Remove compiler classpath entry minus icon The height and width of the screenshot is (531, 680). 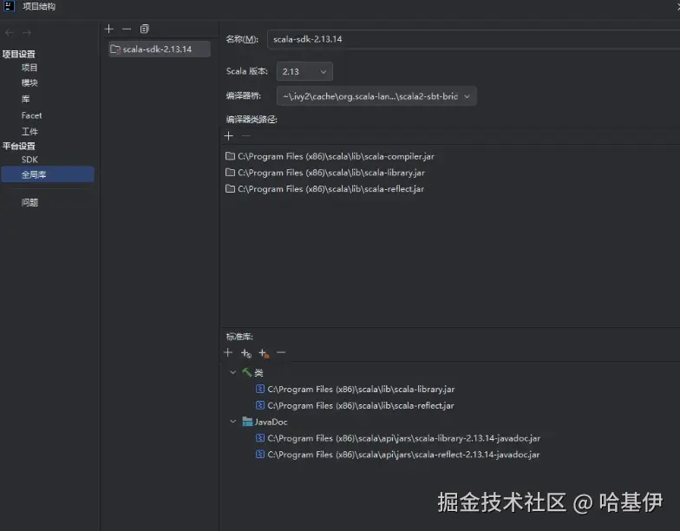(x=246, y=136)
